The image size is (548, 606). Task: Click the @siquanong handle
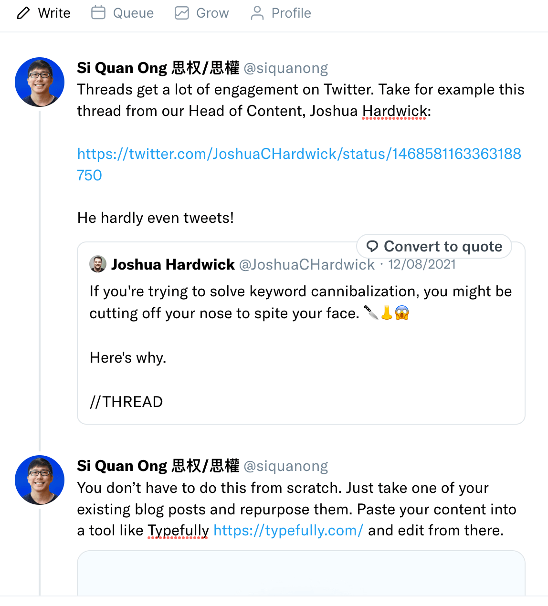[x=285, y=68]
